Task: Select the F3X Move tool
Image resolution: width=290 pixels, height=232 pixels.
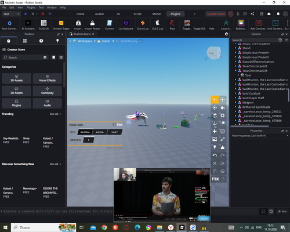Action: [x=215, y=100]
